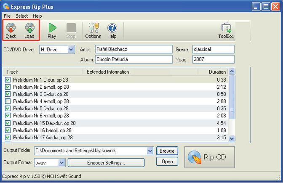Select duration 4:54 of Preludium Nr 15
The height and width of the screenshot is (183, 283).
click(x=222, y=123)
